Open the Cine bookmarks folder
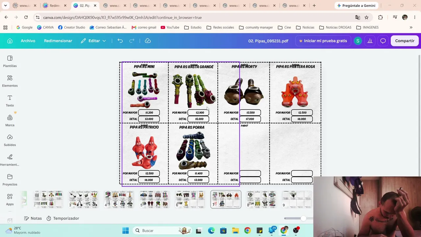 [284, 27]
